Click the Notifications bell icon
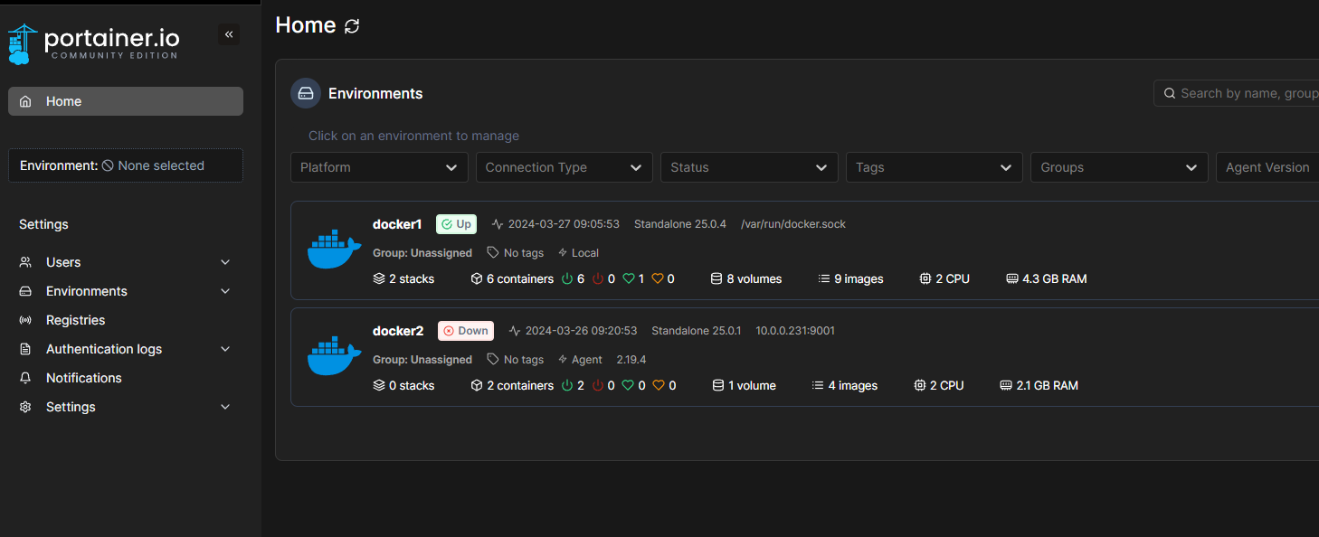The width and height of the screenshot is (1319, 537). (x=25, y=378)
